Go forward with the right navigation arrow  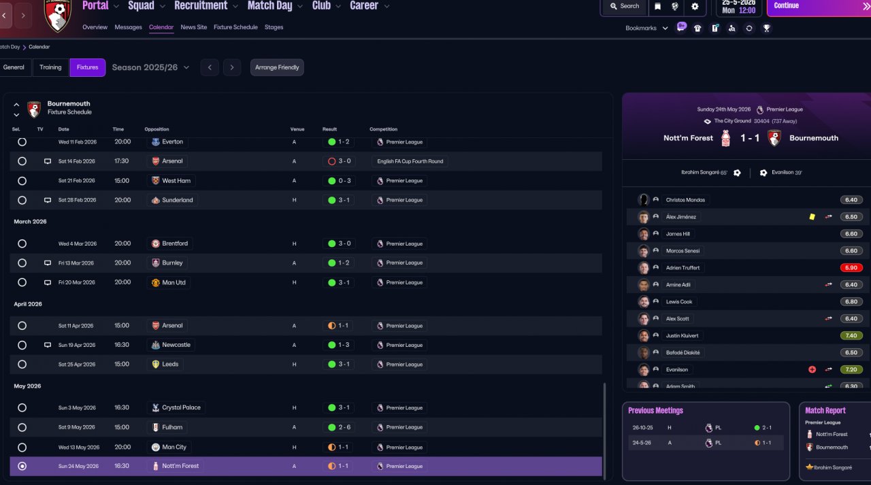[x=23, y=15]
